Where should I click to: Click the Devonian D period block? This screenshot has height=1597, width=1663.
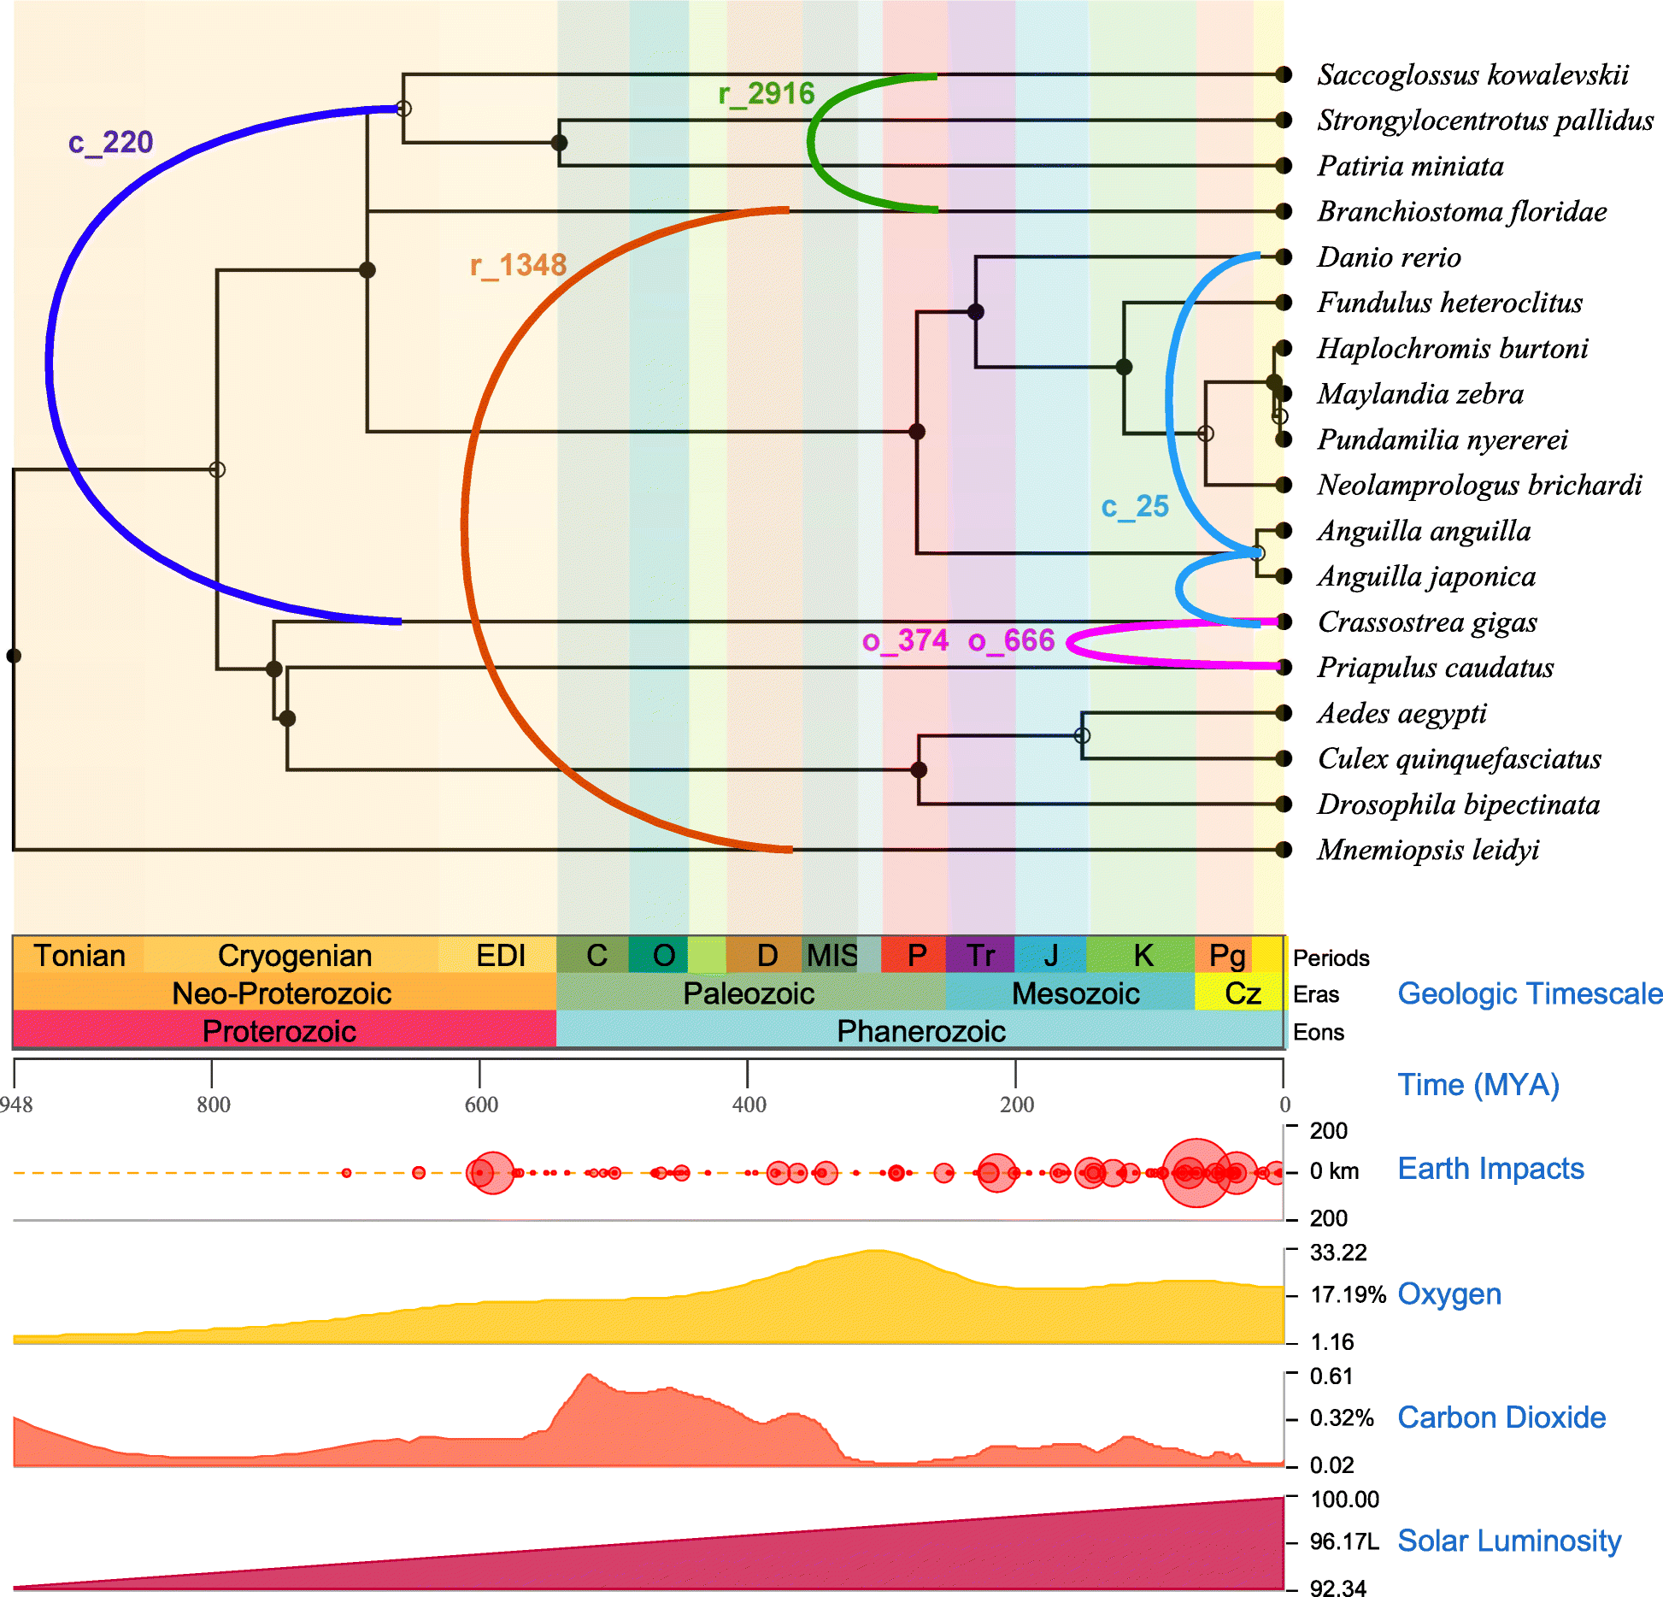coord(765,955)
